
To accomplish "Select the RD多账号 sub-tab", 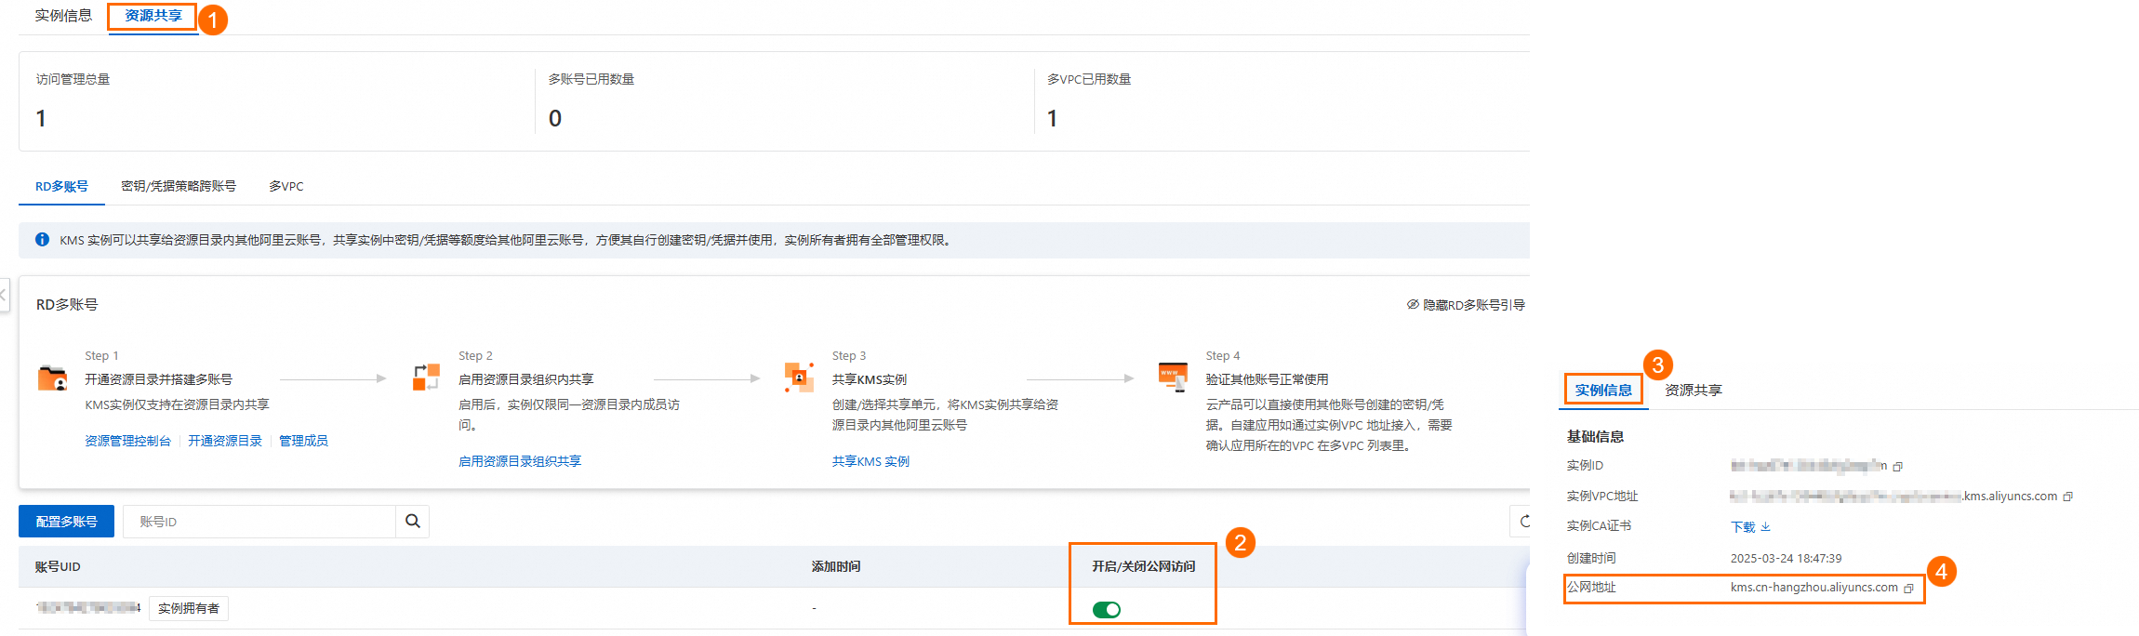I will coord(61,186).
